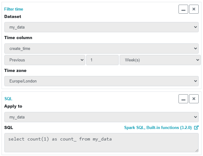Click the SQL textarea resize handle corner
Image resolution: width=203 pixels, height=156 pixels.
(197, 150)
